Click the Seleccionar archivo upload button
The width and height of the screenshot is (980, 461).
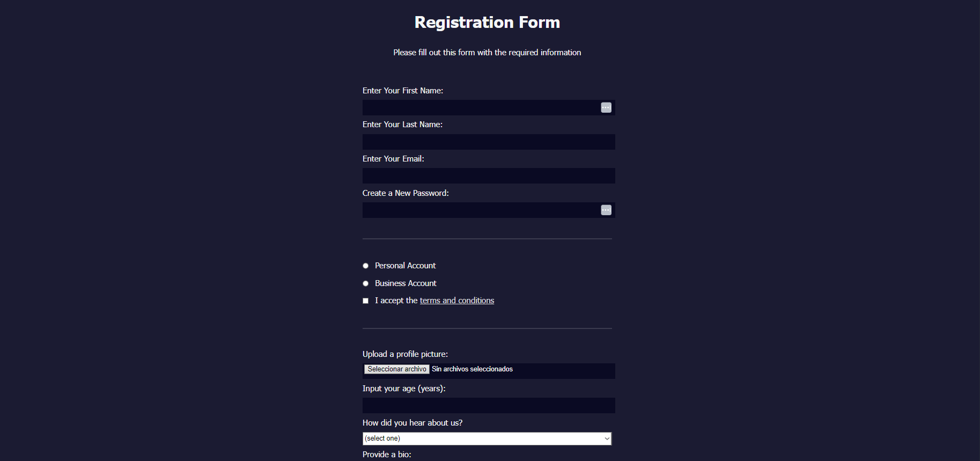pyautogui.click(x=396, y=369)
